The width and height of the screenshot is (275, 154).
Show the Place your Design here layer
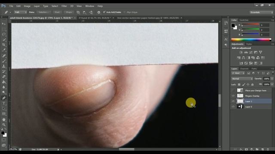coord(233,90)
